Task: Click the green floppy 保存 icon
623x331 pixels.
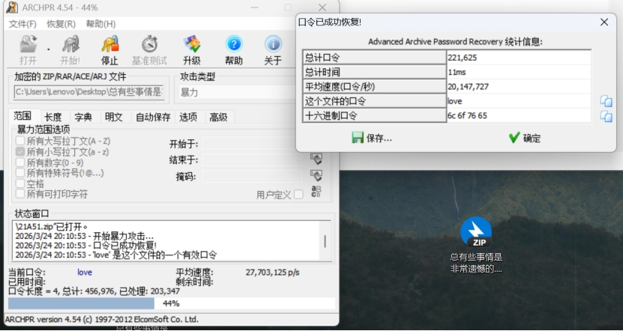Action: click(x=358, y=138)
